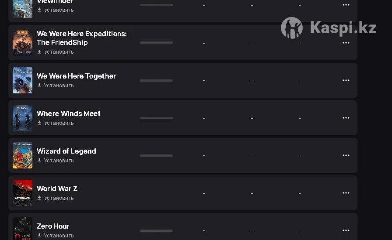Click the We Were Here Together progress bar
The height and width of the screenshot is (240, 392).
pos(156,80)
